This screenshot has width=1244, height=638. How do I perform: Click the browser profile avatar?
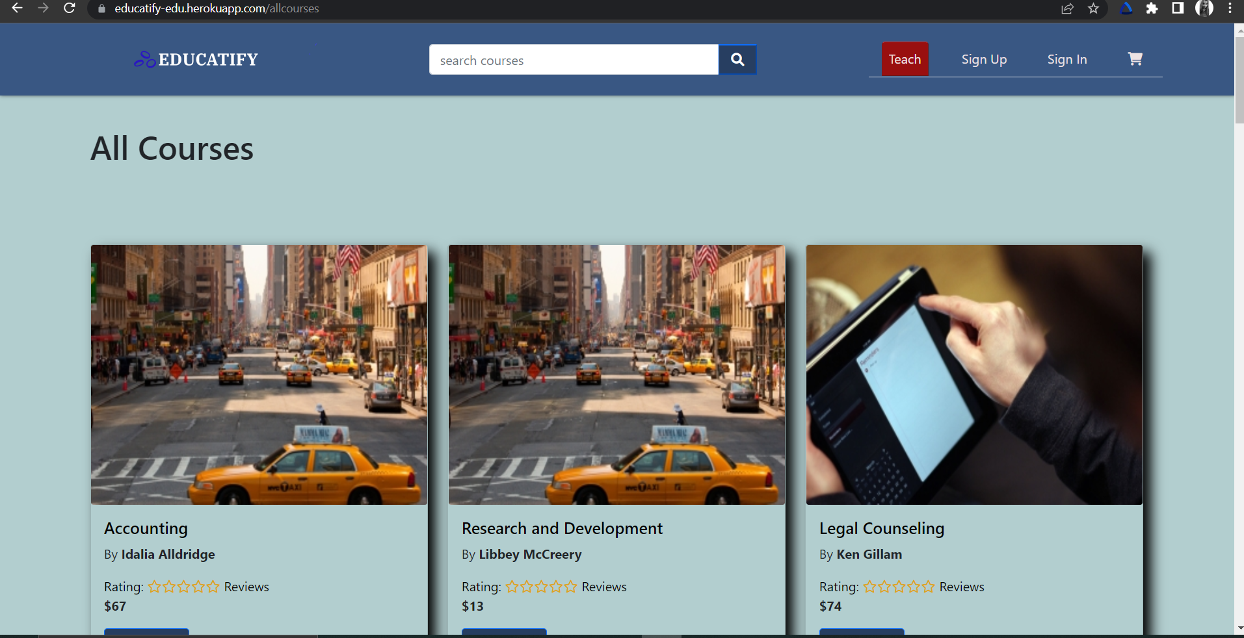click(1206, 9)
